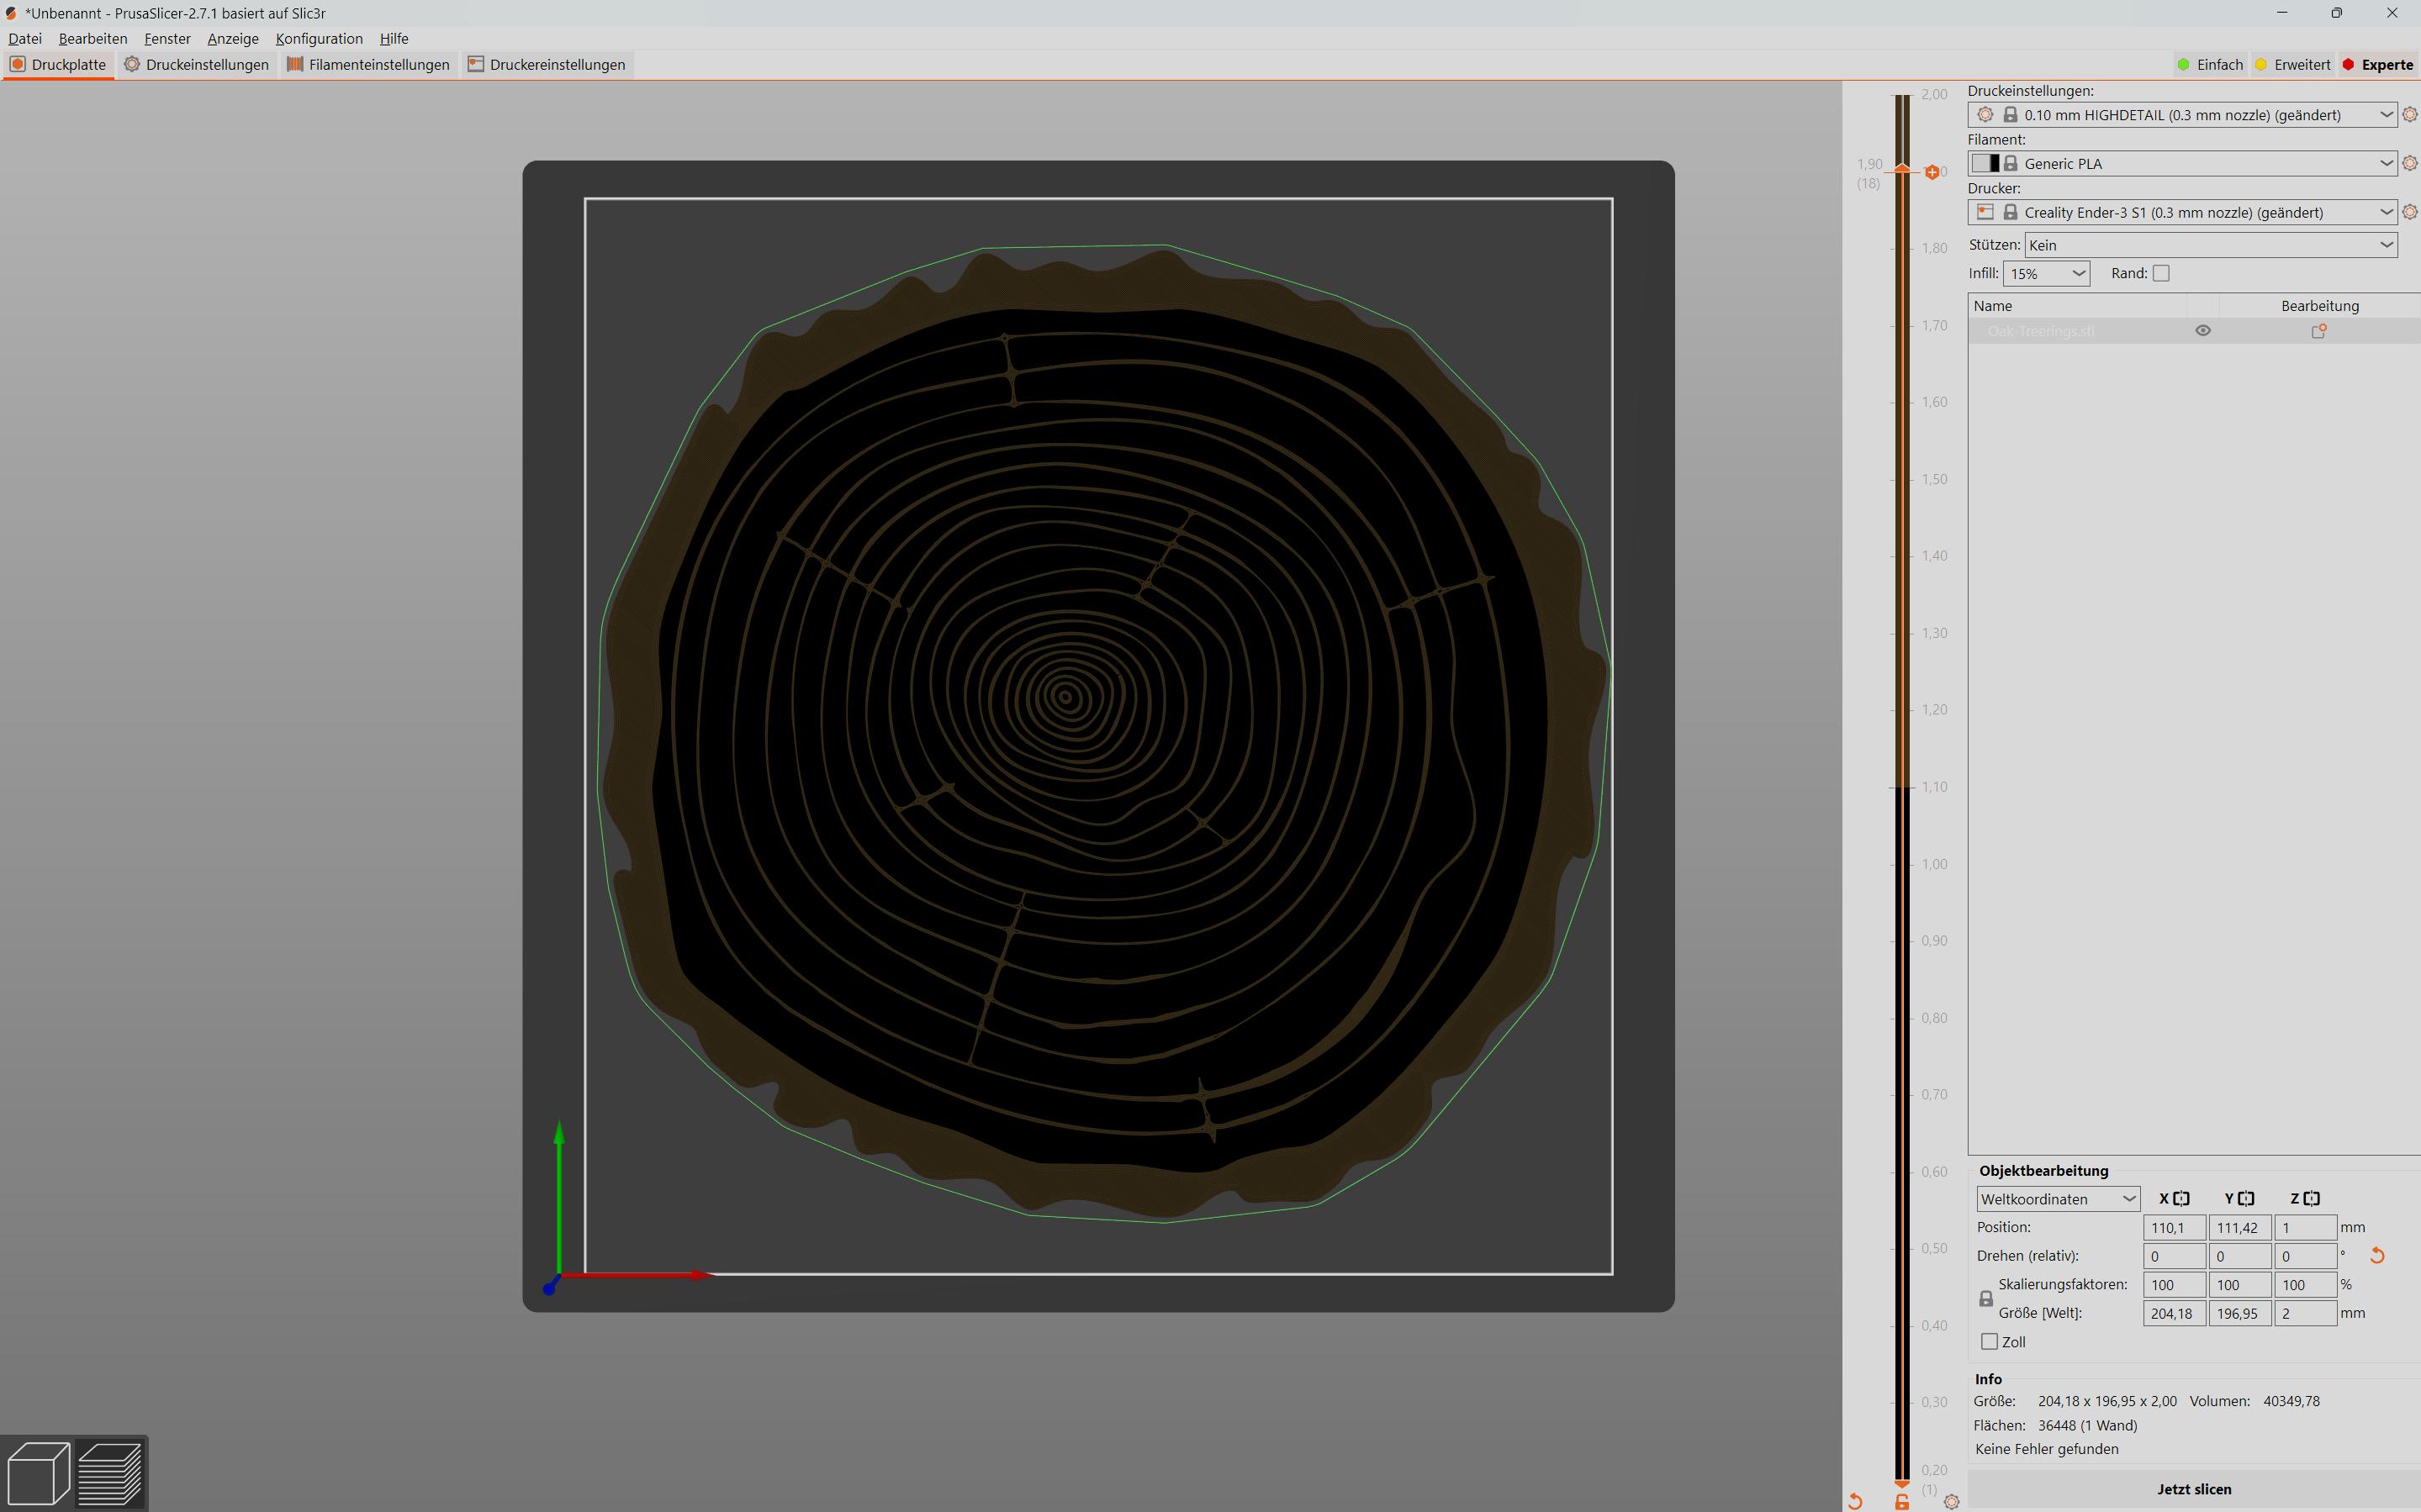Switch to 3D editor view cube icon
This screenshot has height=1512, width=2421.
tap(38, 1472)
